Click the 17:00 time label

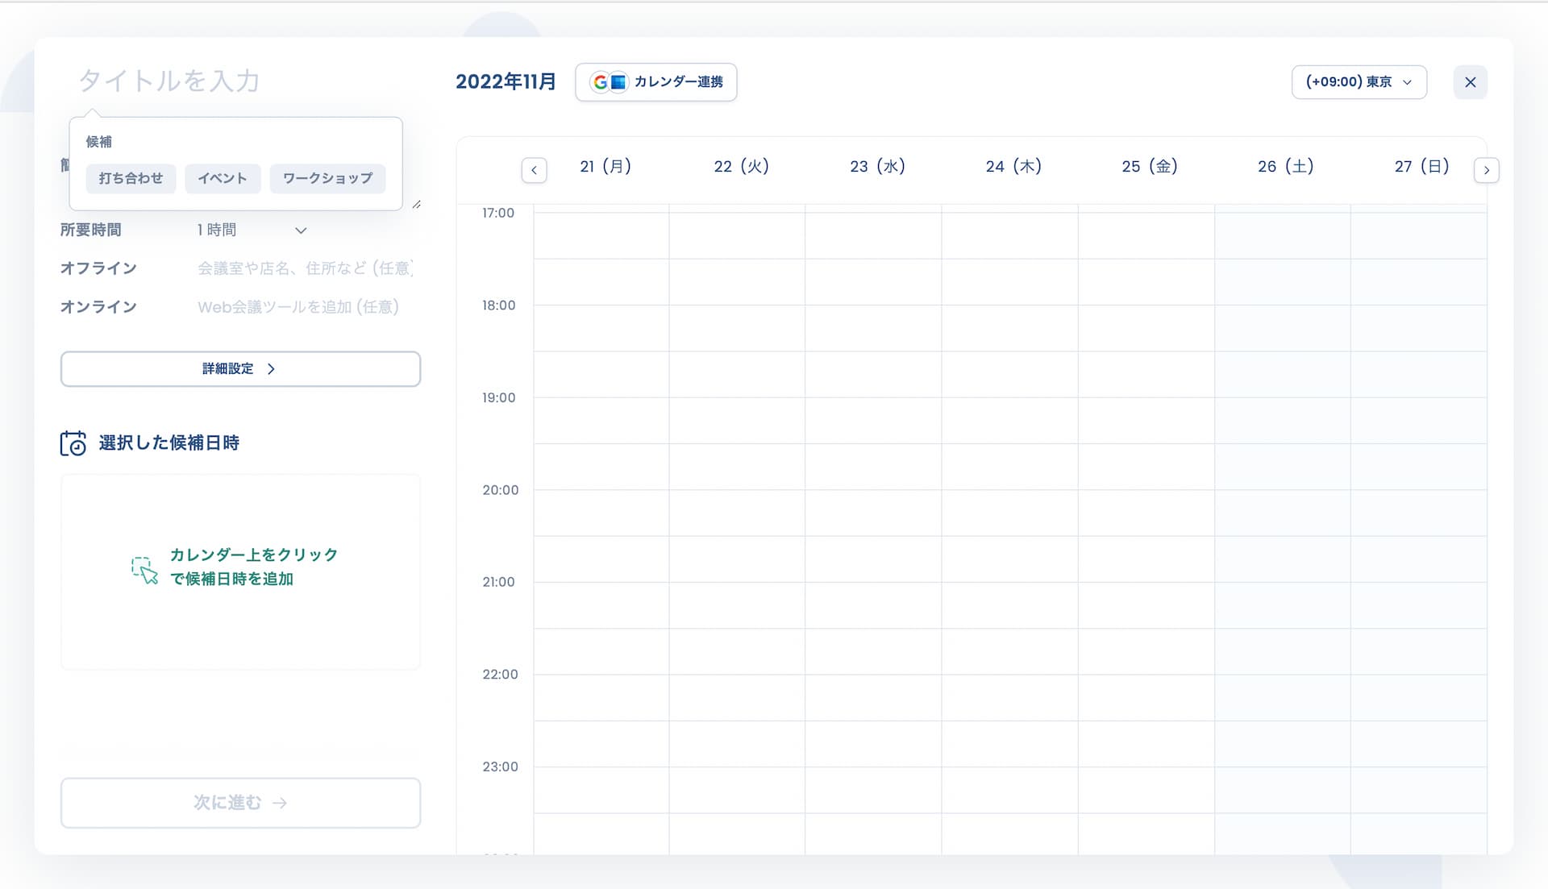click(498, 214)
